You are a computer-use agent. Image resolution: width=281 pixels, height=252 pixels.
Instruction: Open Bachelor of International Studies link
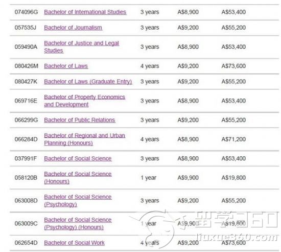[x=85, y=12]
